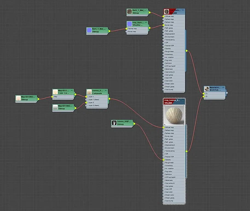Click slot (1) on Multi/Sub material node

click(x=215, y=93)
